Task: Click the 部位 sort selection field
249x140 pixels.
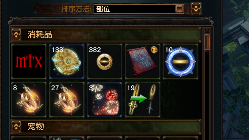Action: click(x=139, y=9)
